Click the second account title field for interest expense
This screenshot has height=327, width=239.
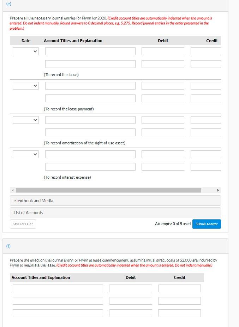pos(90,167)
